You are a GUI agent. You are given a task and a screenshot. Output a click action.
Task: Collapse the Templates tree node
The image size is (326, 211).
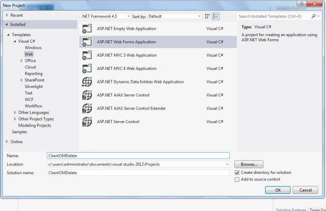pyautogui.click(x=9, y=35)
